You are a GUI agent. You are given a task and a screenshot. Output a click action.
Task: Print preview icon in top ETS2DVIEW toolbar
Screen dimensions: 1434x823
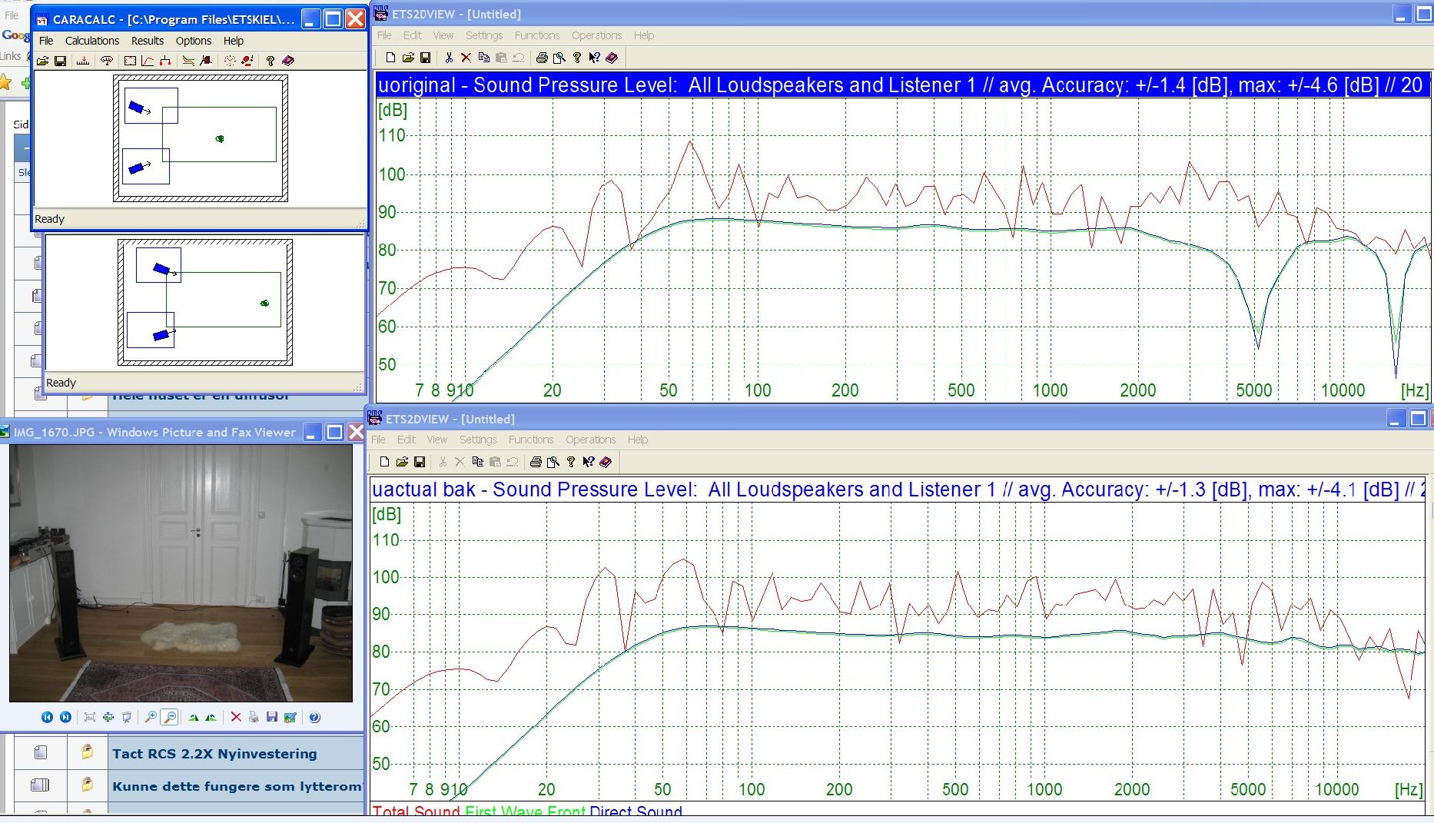coord(559,58)
